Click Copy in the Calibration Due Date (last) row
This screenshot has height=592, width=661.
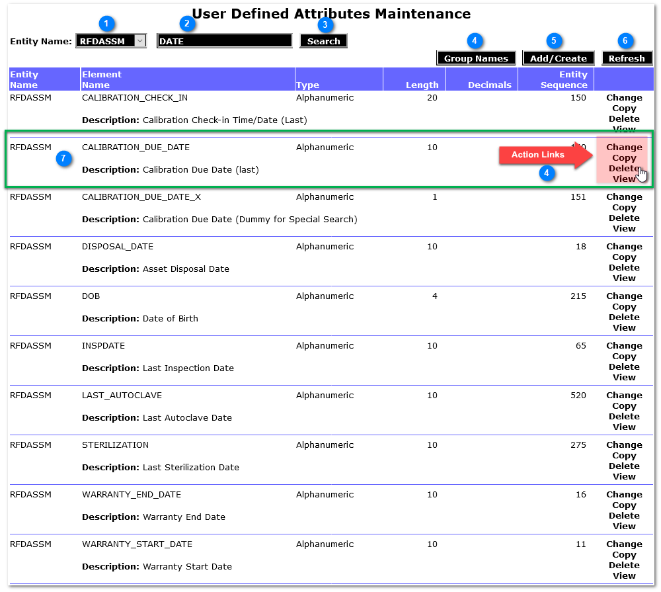point(624,158)
